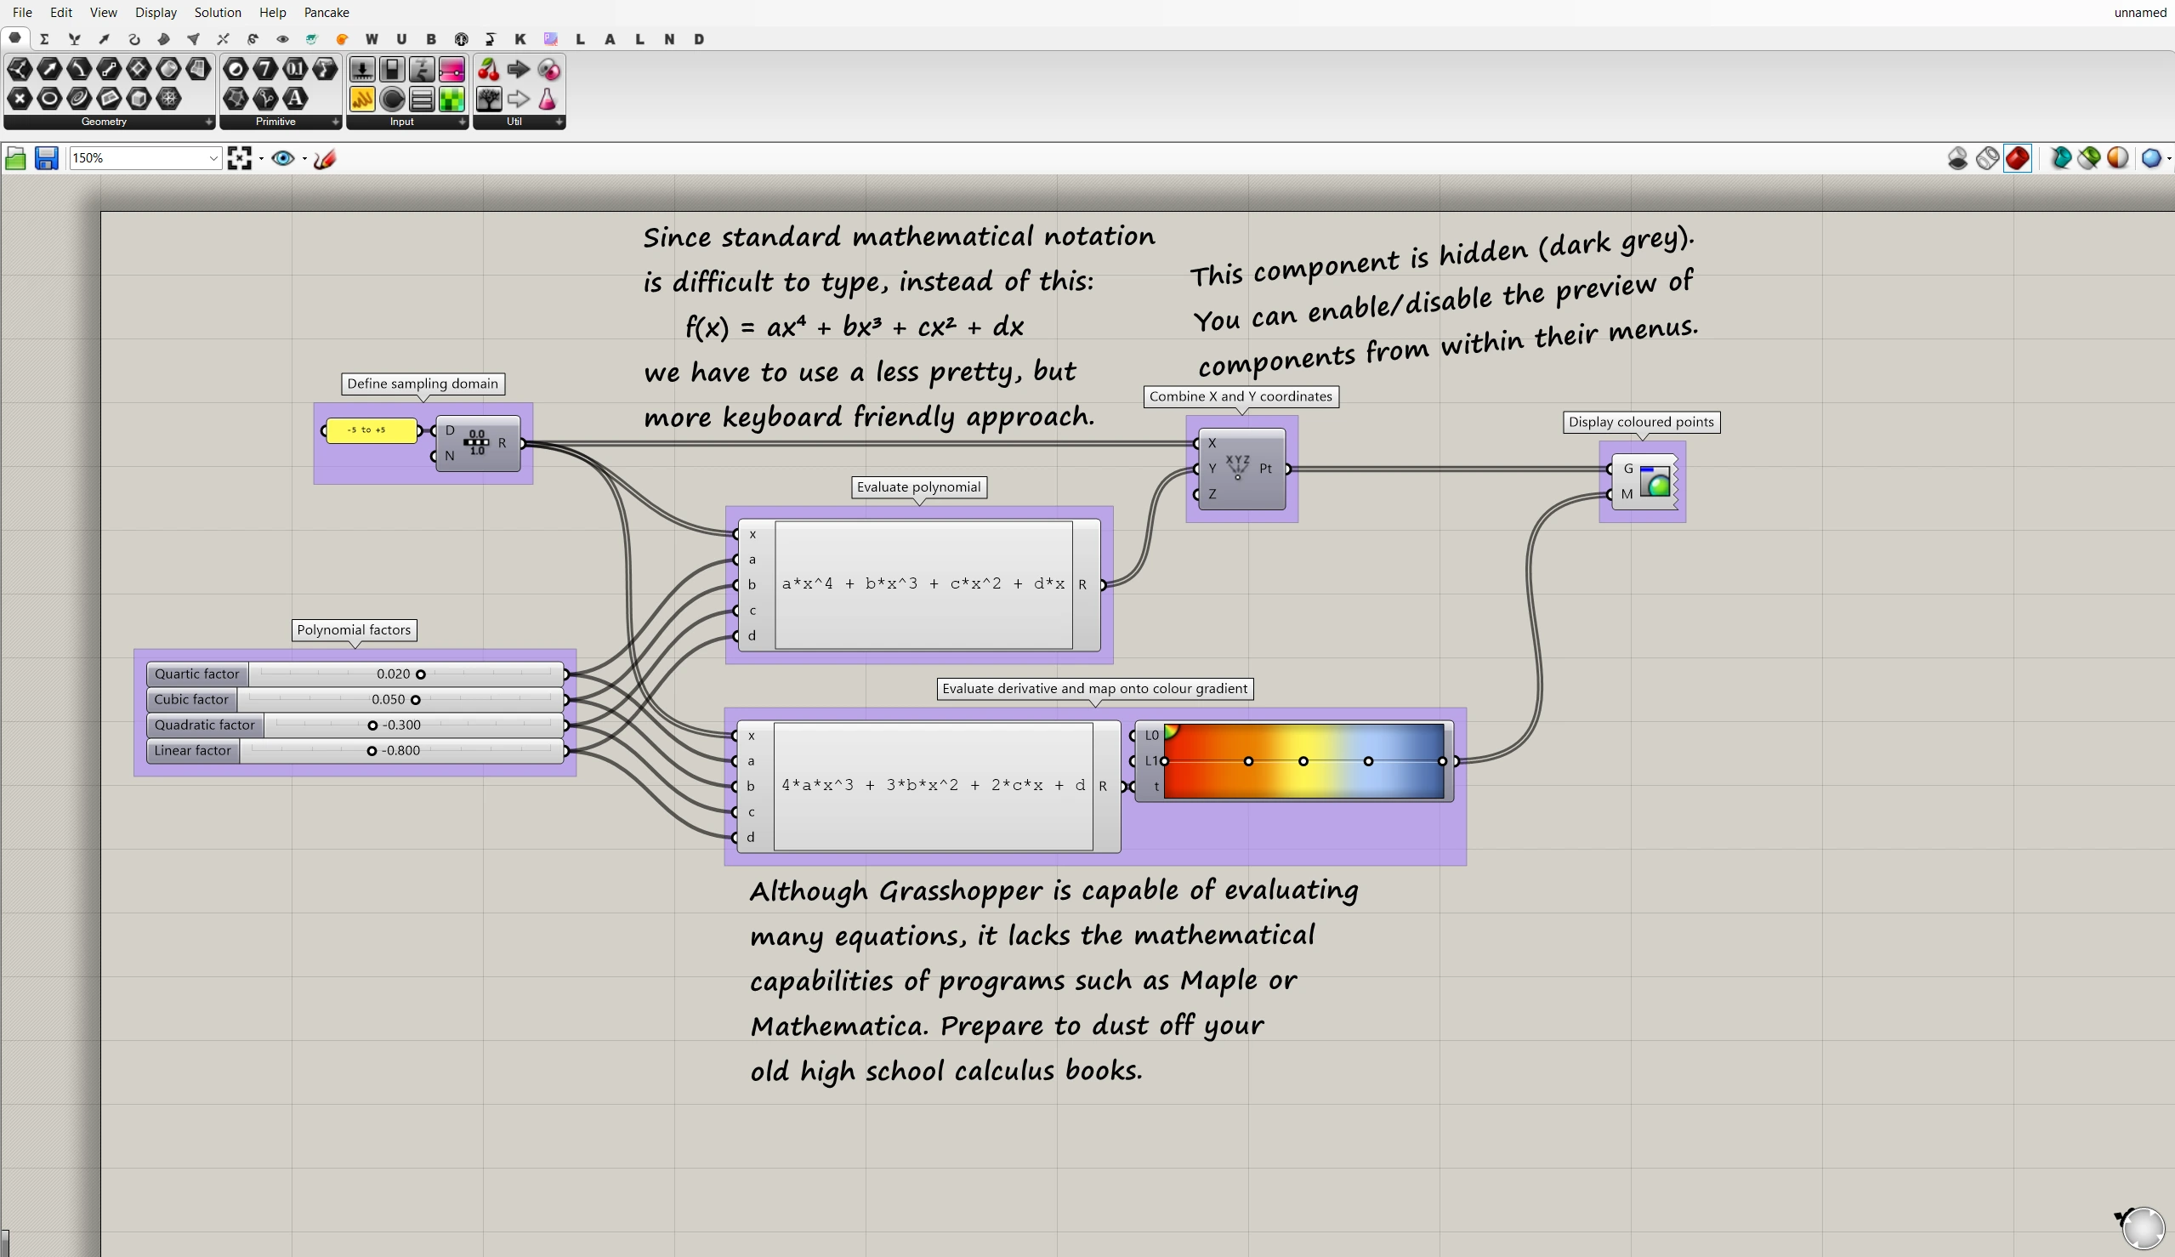Expand the Geometry panel plus arrow
The width and height of the screenshot is (2175, 1257).
click(208, 122)
